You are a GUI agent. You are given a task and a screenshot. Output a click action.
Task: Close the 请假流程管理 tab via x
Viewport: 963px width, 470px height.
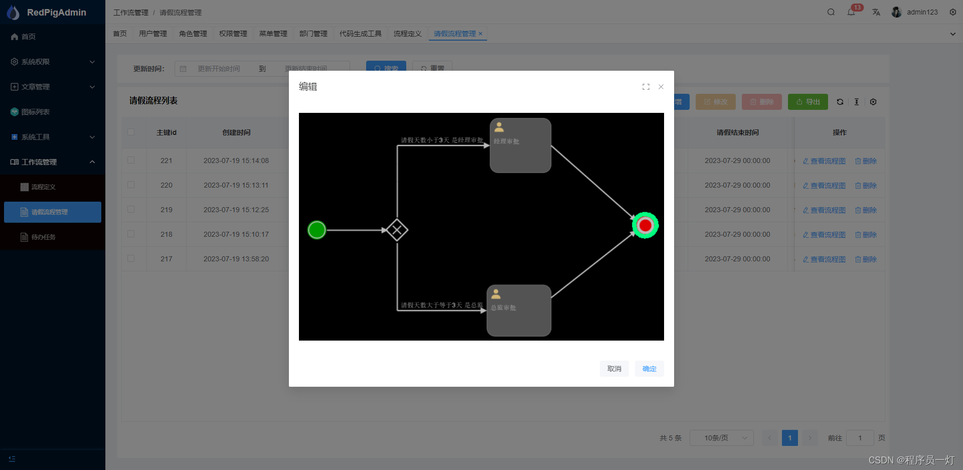coord(480,34)
